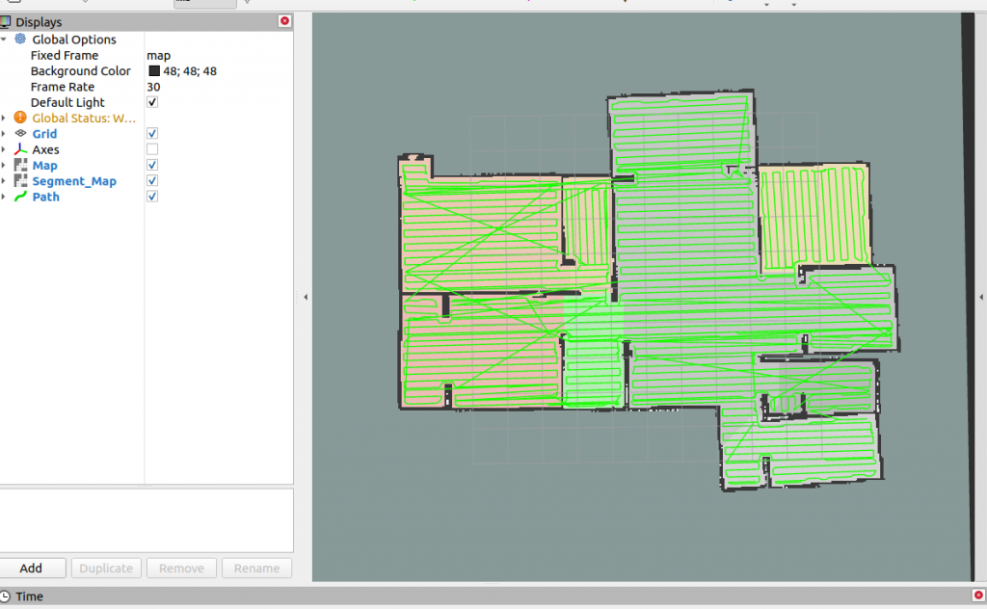The image size is (987, 609).
Task: Click the Segment_Map display icon
Action: (20, 180)
